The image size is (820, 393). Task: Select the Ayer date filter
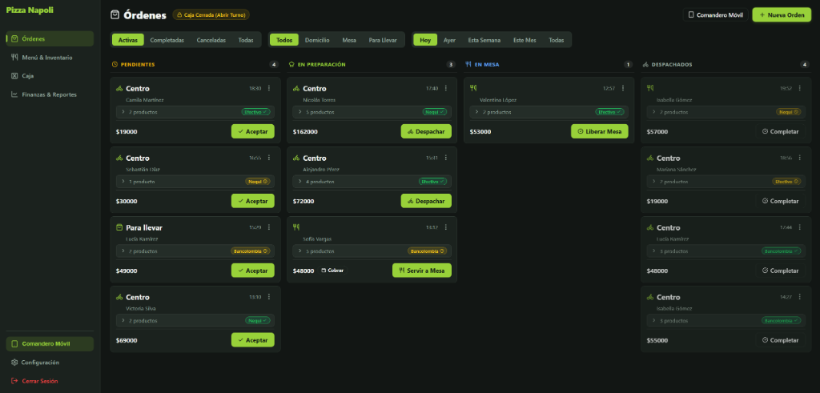pyautogui.click(x=449, y=40)
